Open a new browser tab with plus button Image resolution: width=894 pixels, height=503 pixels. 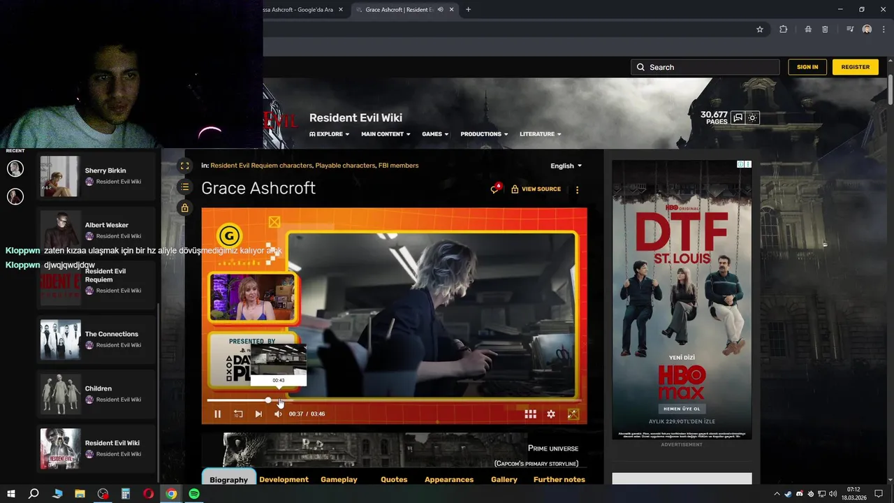[x=468, y=10]
